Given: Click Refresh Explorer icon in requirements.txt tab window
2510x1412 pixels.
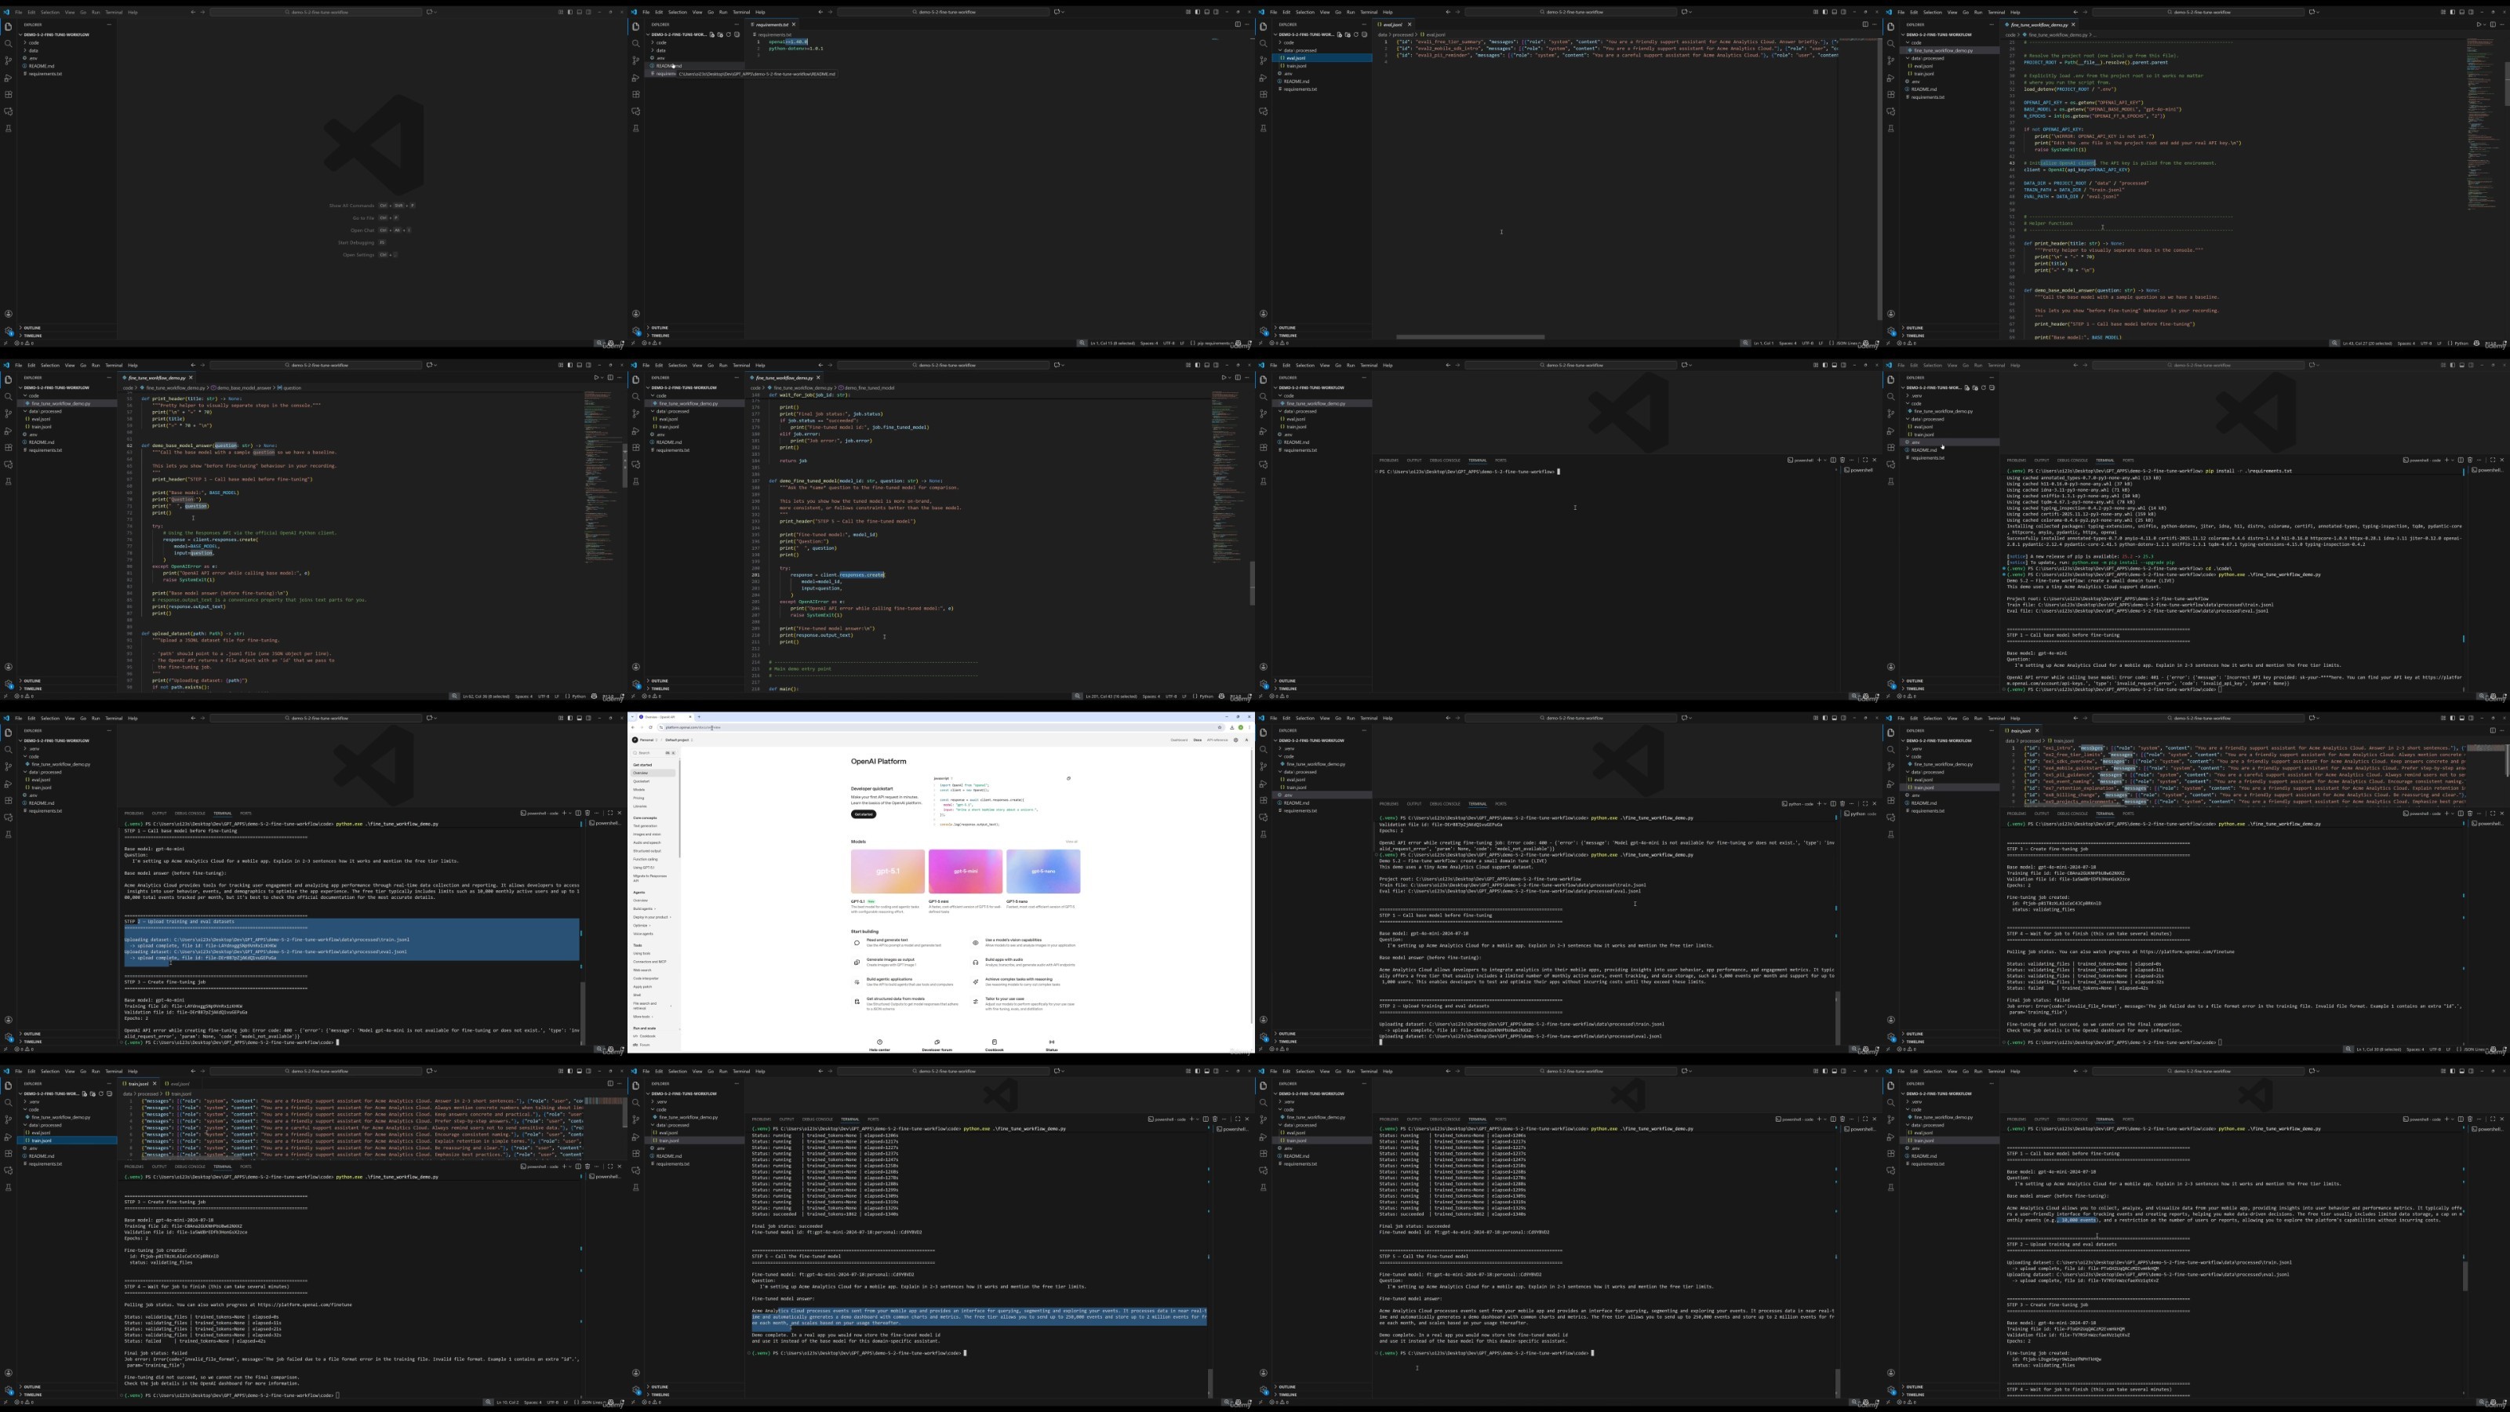Looking at the screenshot, I should (729, 34).
